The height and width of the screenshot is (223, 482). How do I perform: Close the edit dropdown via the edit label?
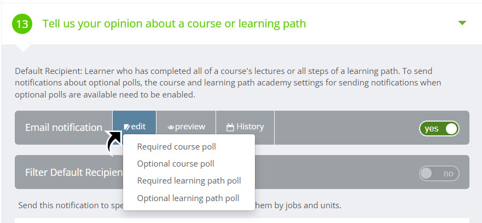(x=138, y=127)
